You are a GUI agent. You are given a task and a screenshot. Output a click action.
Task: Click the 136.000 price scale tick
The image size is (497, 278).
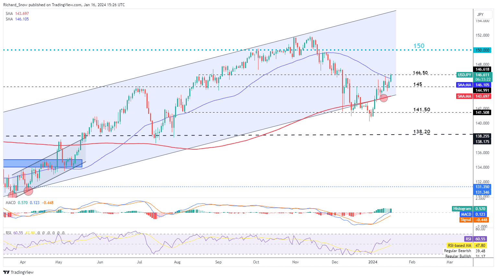click(x=482, y=153)
